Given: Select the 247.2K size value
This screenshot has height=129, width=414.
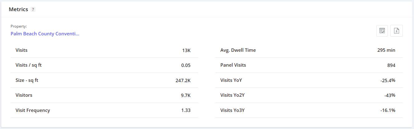Looking at the screenshot, I should pyautogui.click(x=183, y=80).
